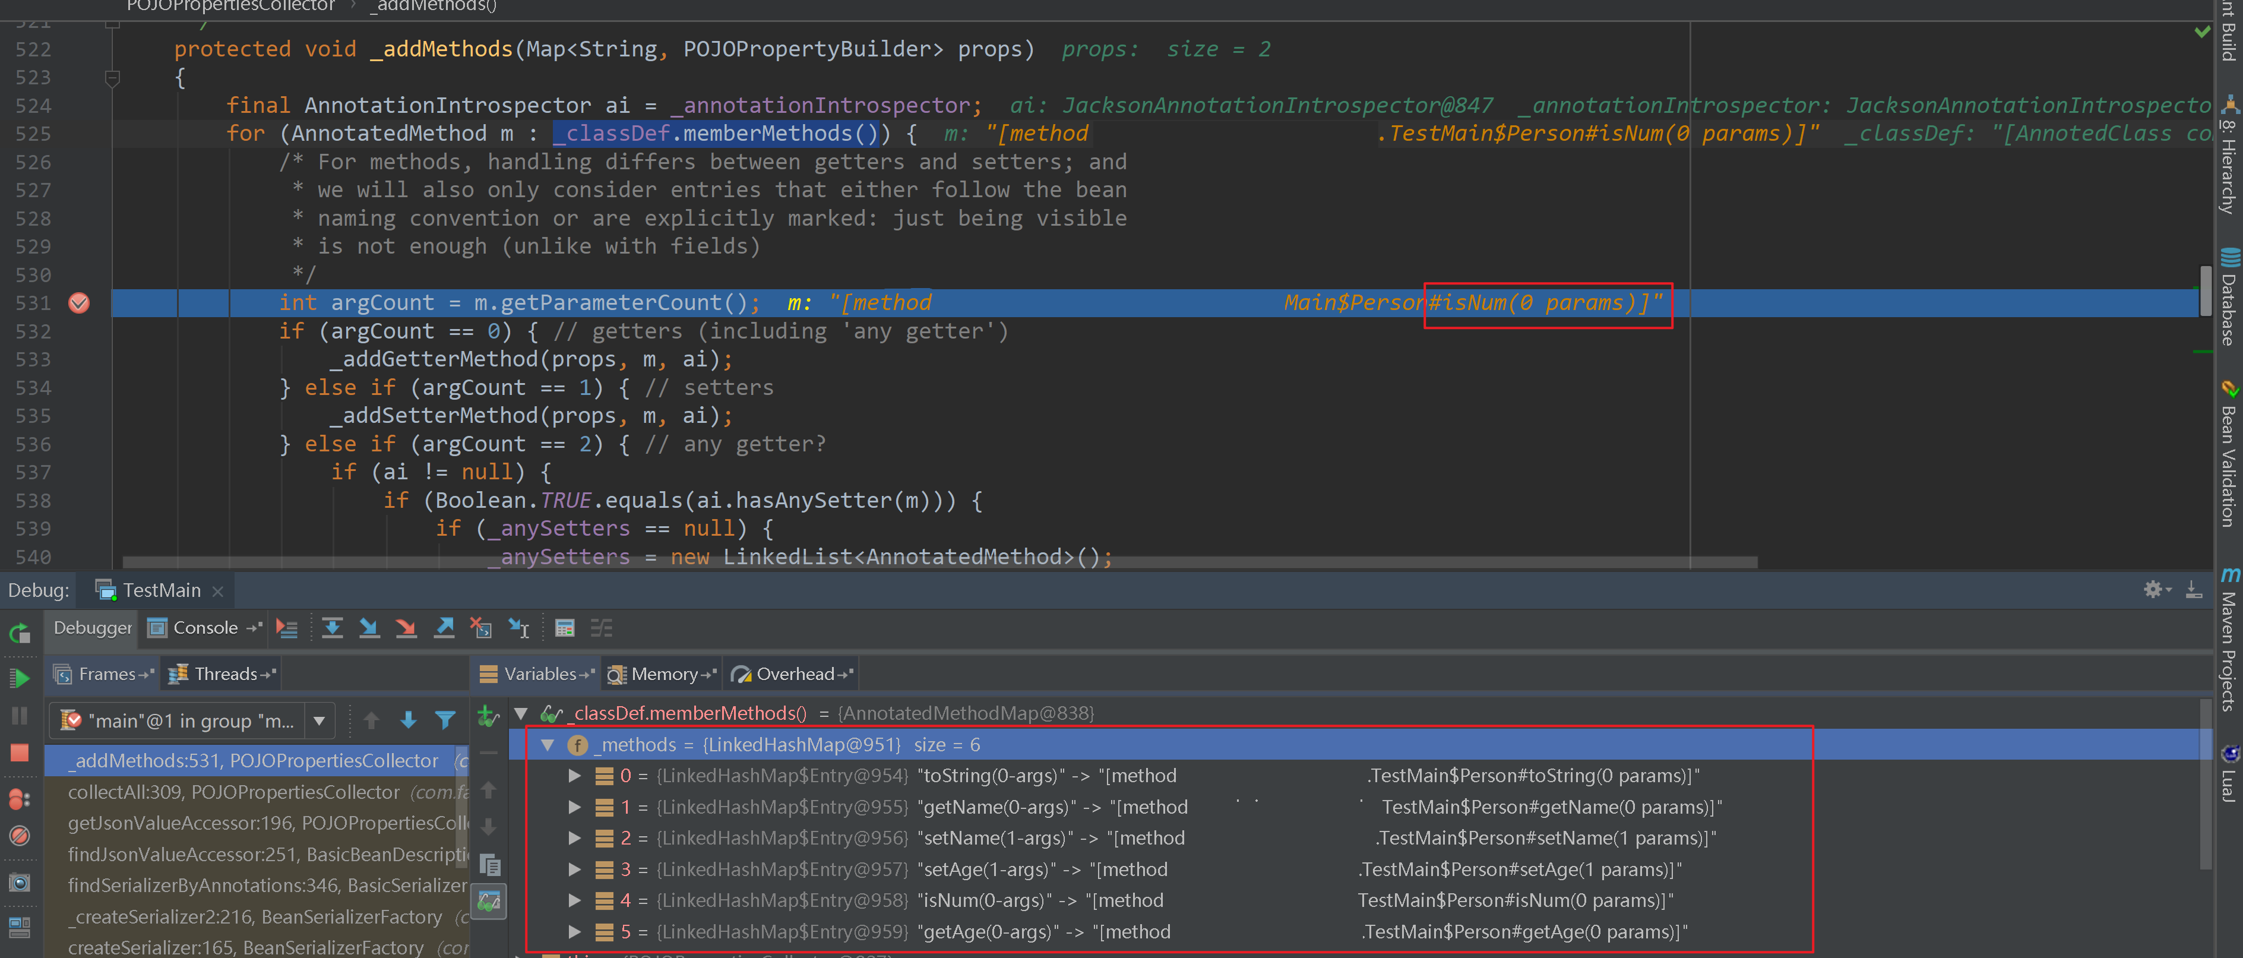Screen dimensions: 2243x958
Task: Expand entry 3 setAge(1-args)
Action: coord(575,869)
